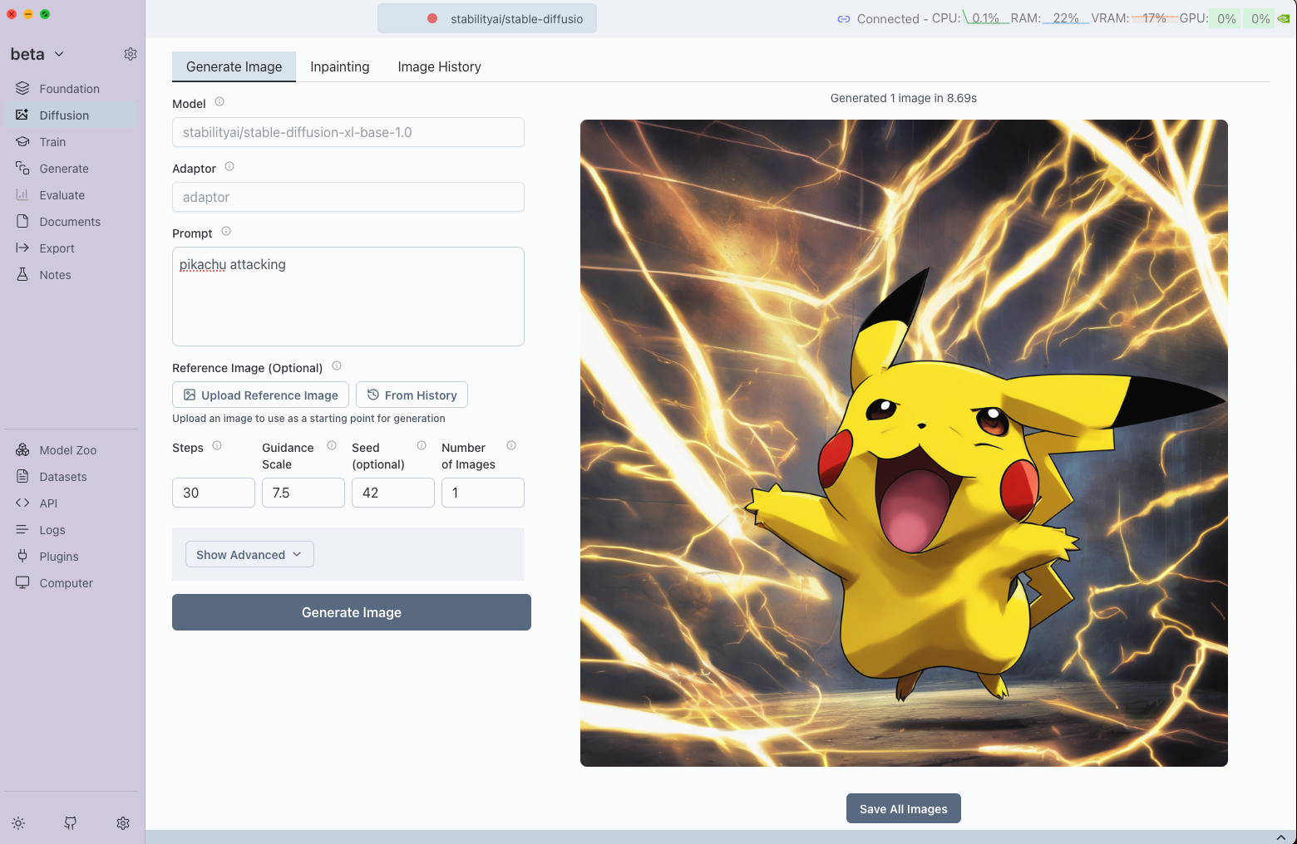This screenshot has width=1297, height=844.
Task: Click Save All Images button
Action: 903,808
